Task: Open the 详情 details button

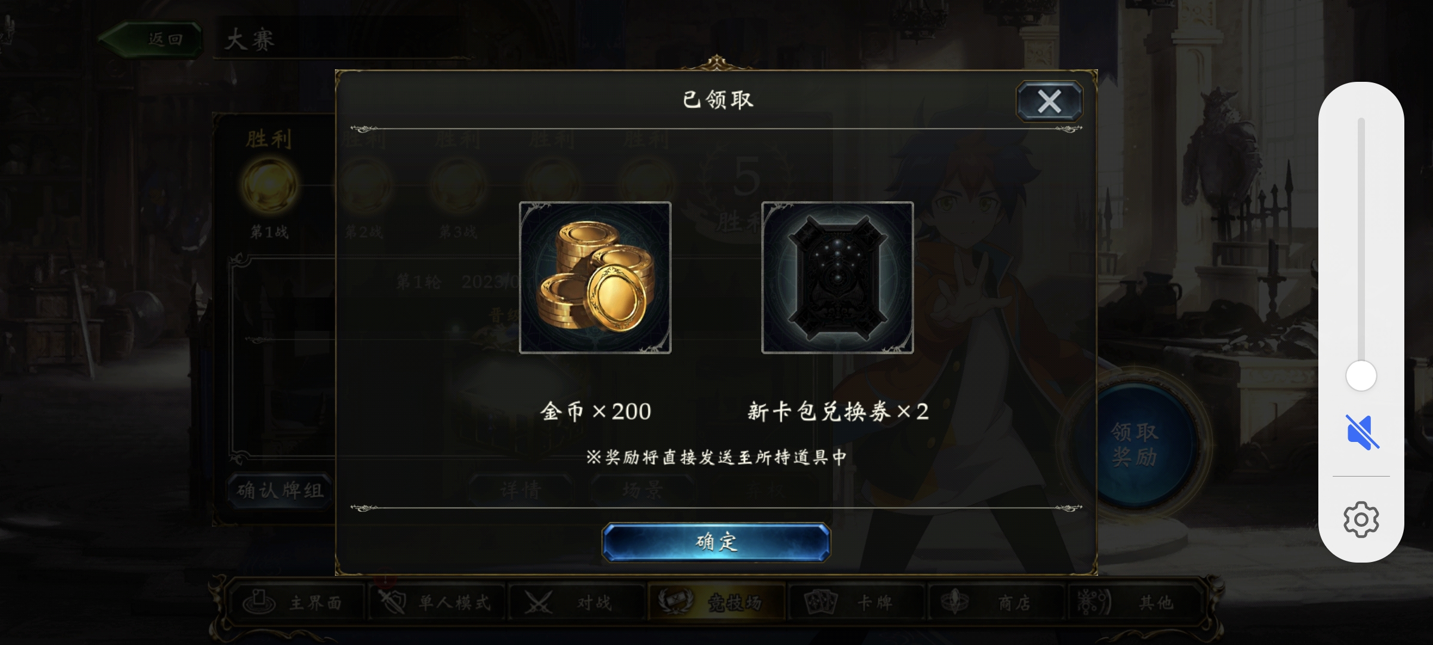Action: (x=521, y=491)
